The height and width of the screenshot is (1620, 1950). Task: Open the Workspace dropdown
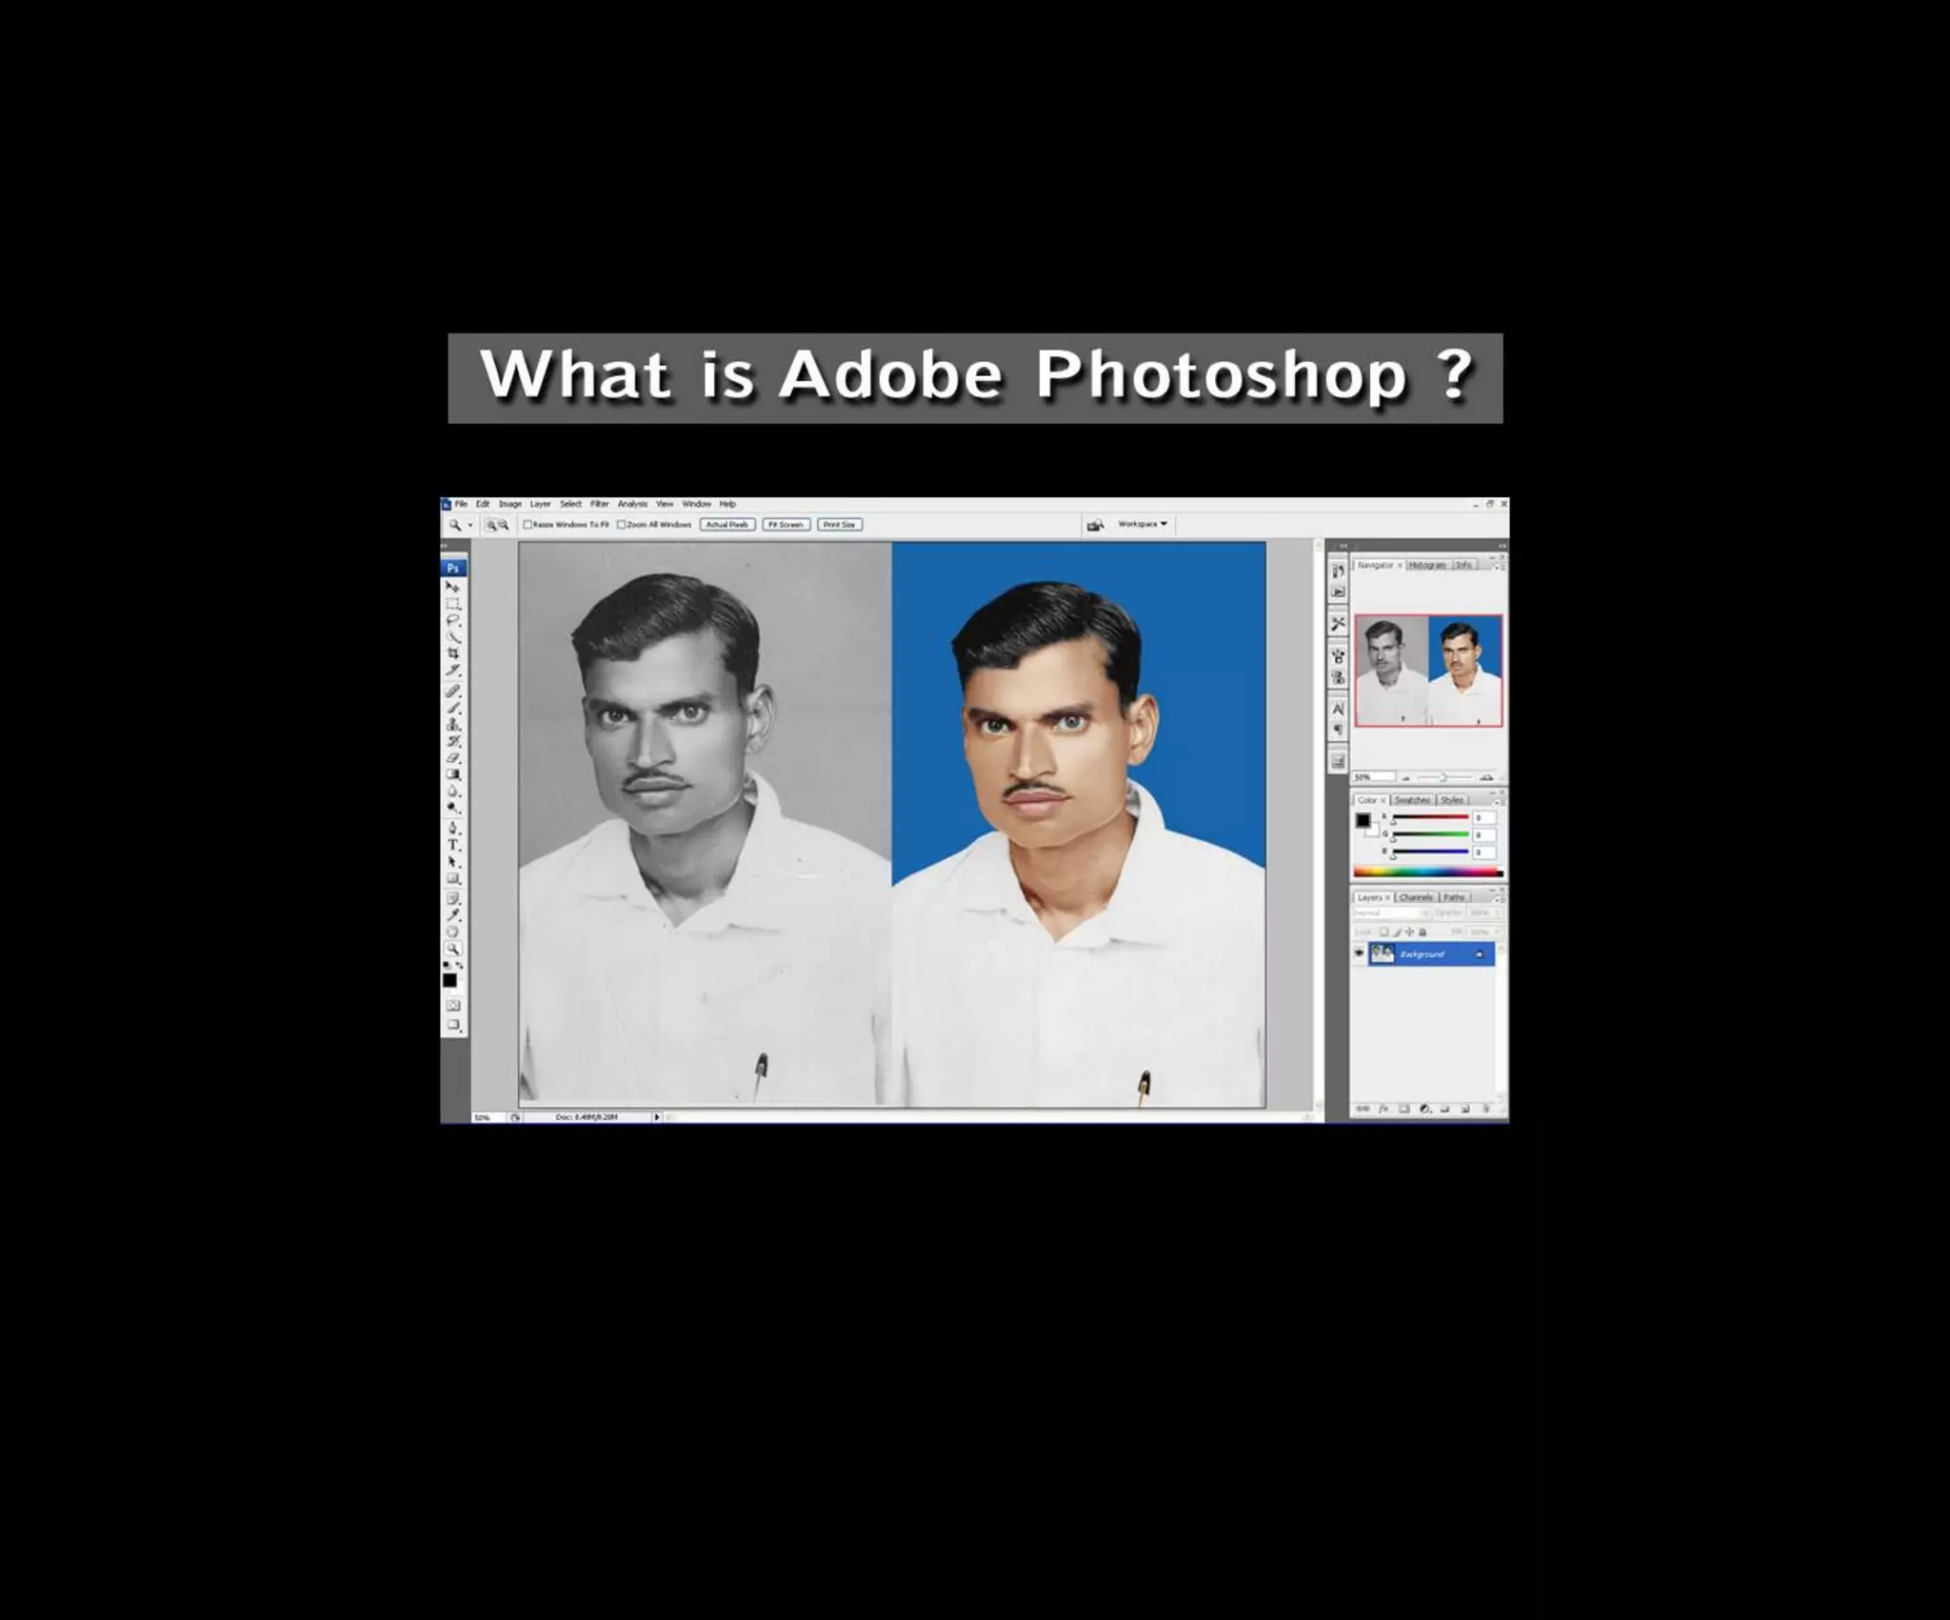tap(1143, 524)
